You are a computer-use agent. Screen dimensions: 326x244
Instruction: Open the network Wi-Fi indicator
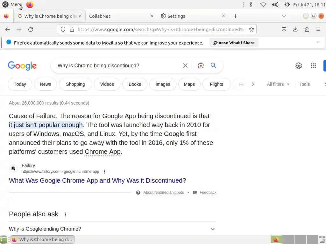coord(263,4)
